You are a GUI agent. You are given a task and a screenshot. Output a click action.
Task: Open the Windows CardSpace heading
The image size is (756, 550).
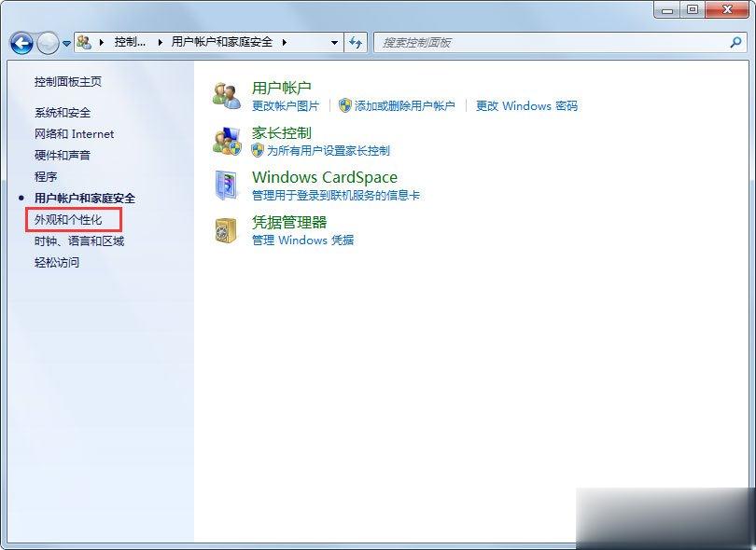[325, 177]
